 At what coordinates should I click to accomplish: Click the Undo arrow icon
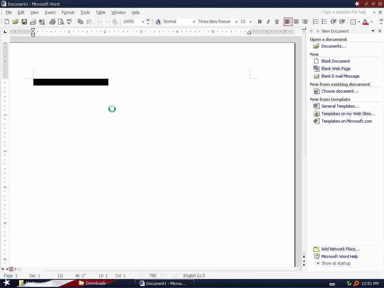click(x=100, y=22)
